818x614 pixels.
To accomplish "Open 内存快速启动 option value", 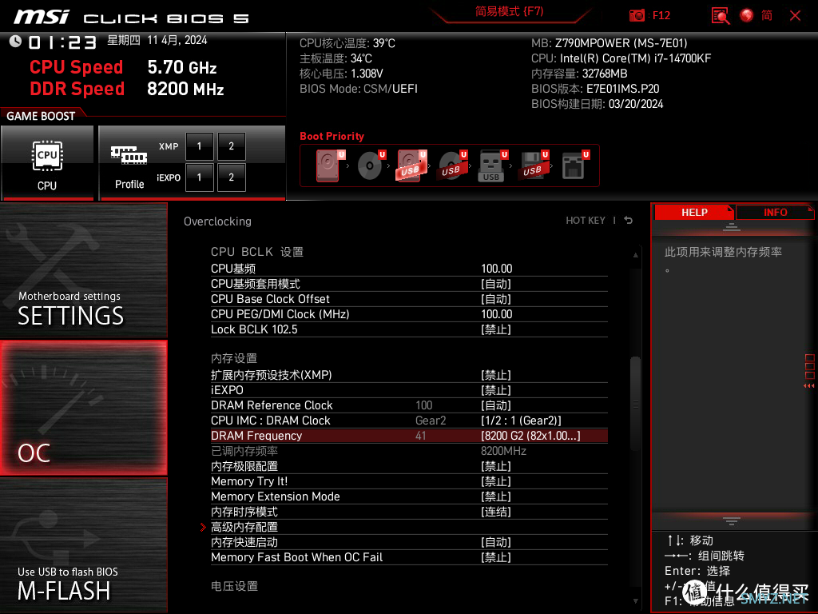I will point(495,543).
